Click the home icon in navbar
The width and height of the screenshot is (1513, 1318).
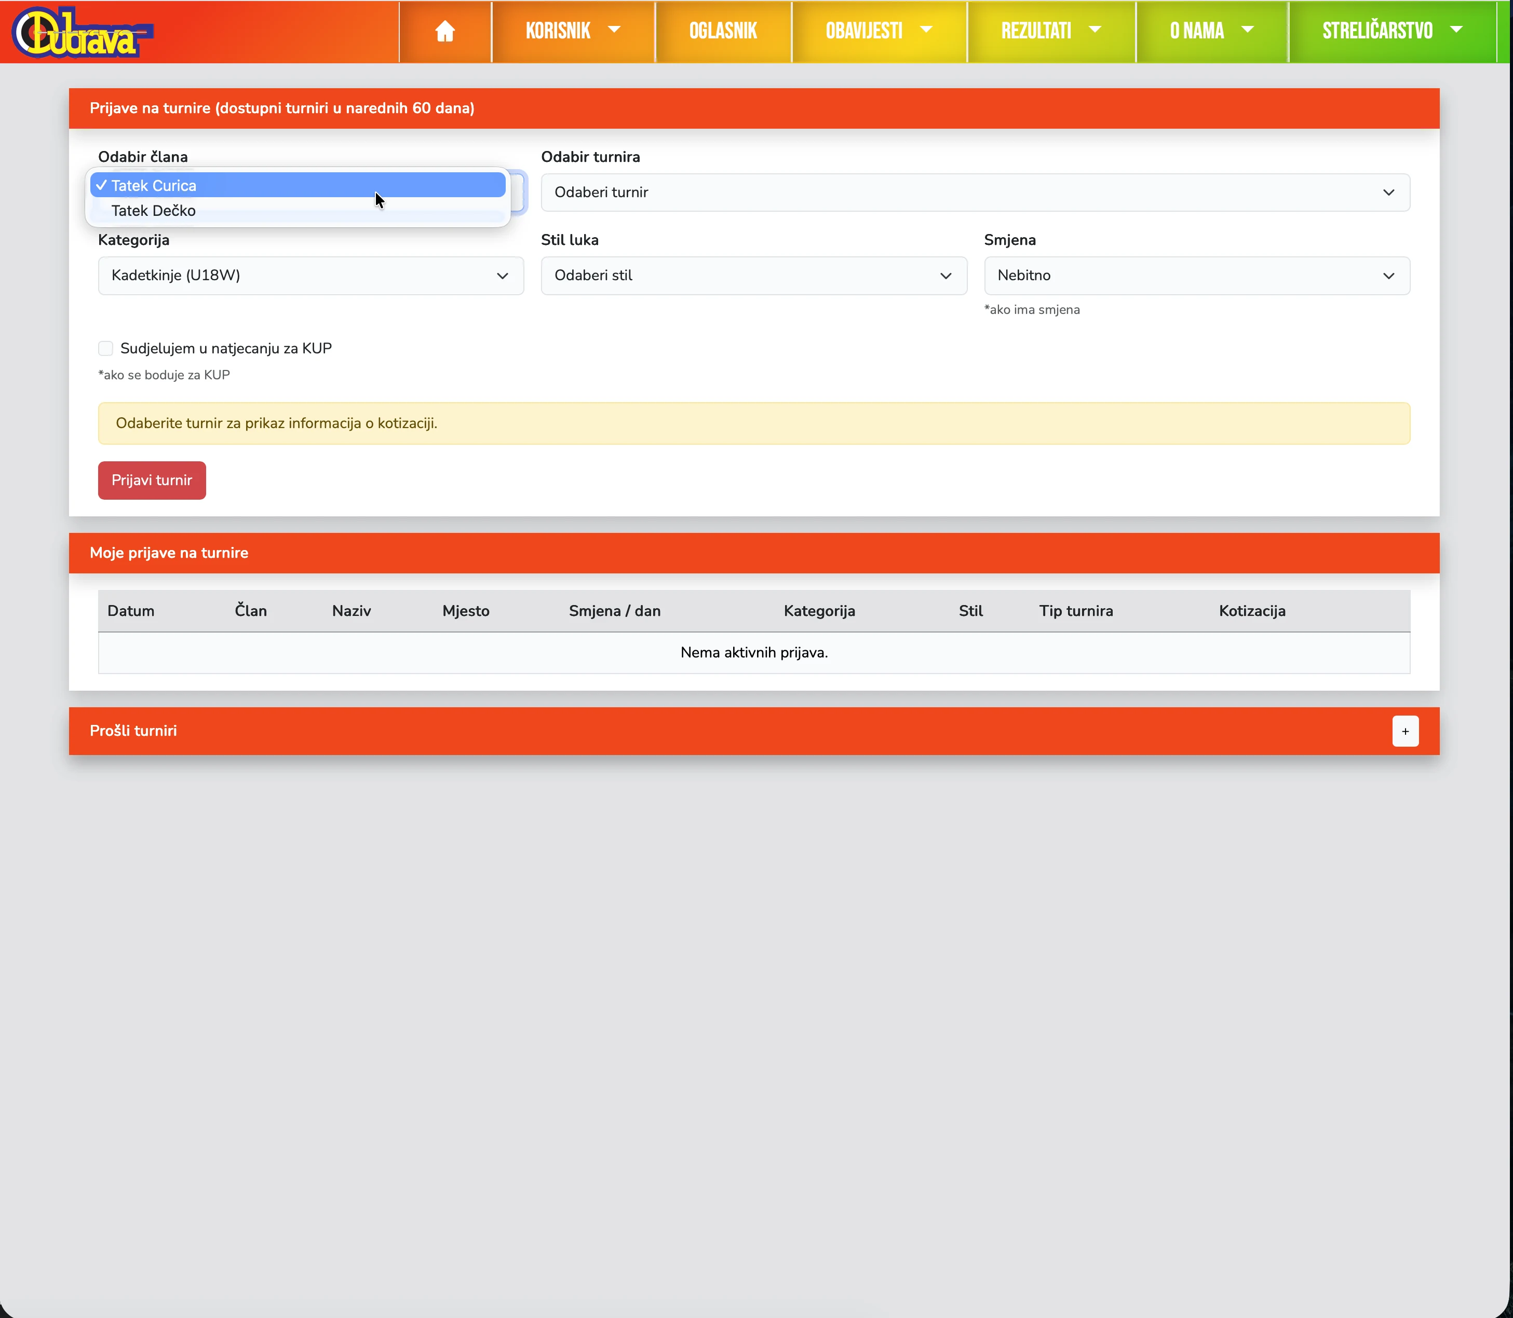coord(444,31)
